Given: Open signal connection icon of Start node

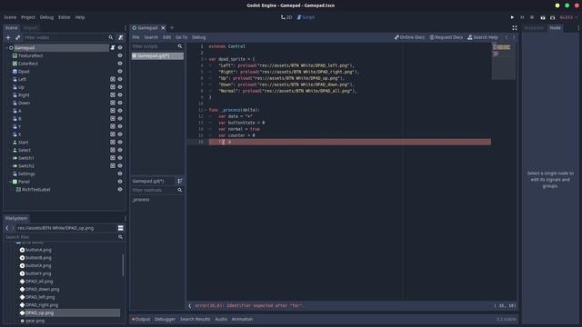Looking at the screenshot, I should click(113, 142).
